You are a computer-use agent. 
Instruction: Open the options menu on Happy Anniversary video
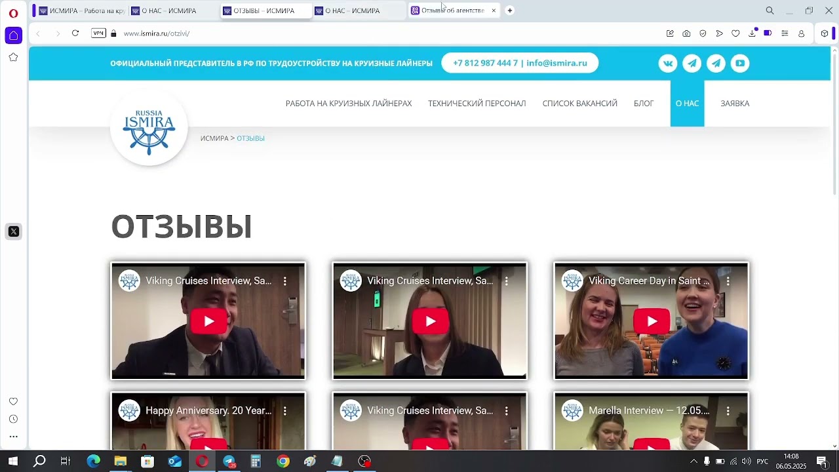(x=284, y=410)
